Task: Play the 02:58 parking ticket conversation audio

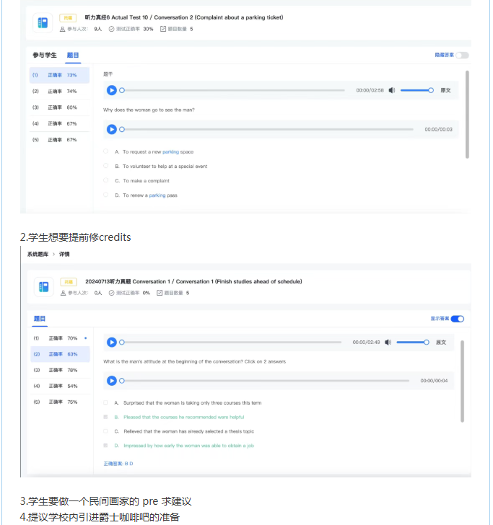Action: 112,90
